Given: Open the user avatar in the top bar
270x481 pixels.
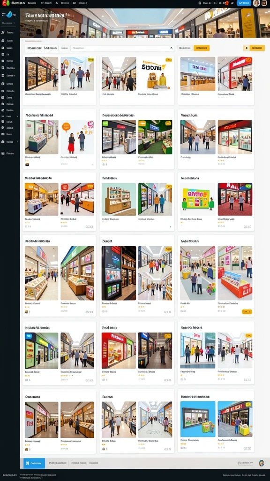Looking at the screenshot, I should 256,3.
